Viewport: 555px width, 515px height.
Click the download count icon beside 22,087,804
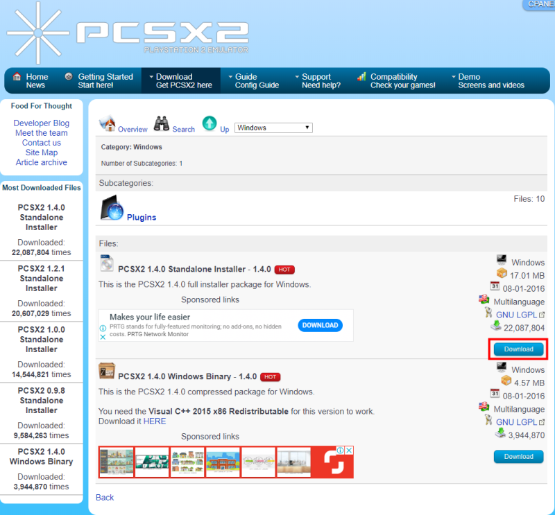point(496,325)
